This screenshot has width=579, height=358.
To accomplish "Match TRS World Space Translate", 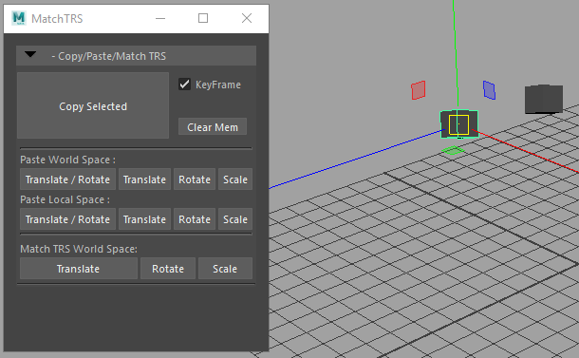I will click(x=79, y=269).
